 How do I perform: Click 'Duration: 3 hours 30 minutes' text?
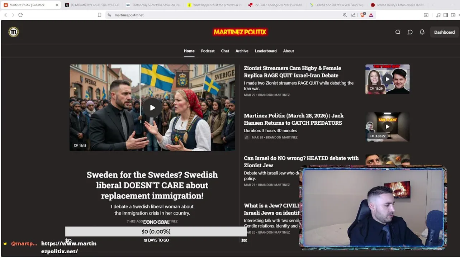[270, 130]
